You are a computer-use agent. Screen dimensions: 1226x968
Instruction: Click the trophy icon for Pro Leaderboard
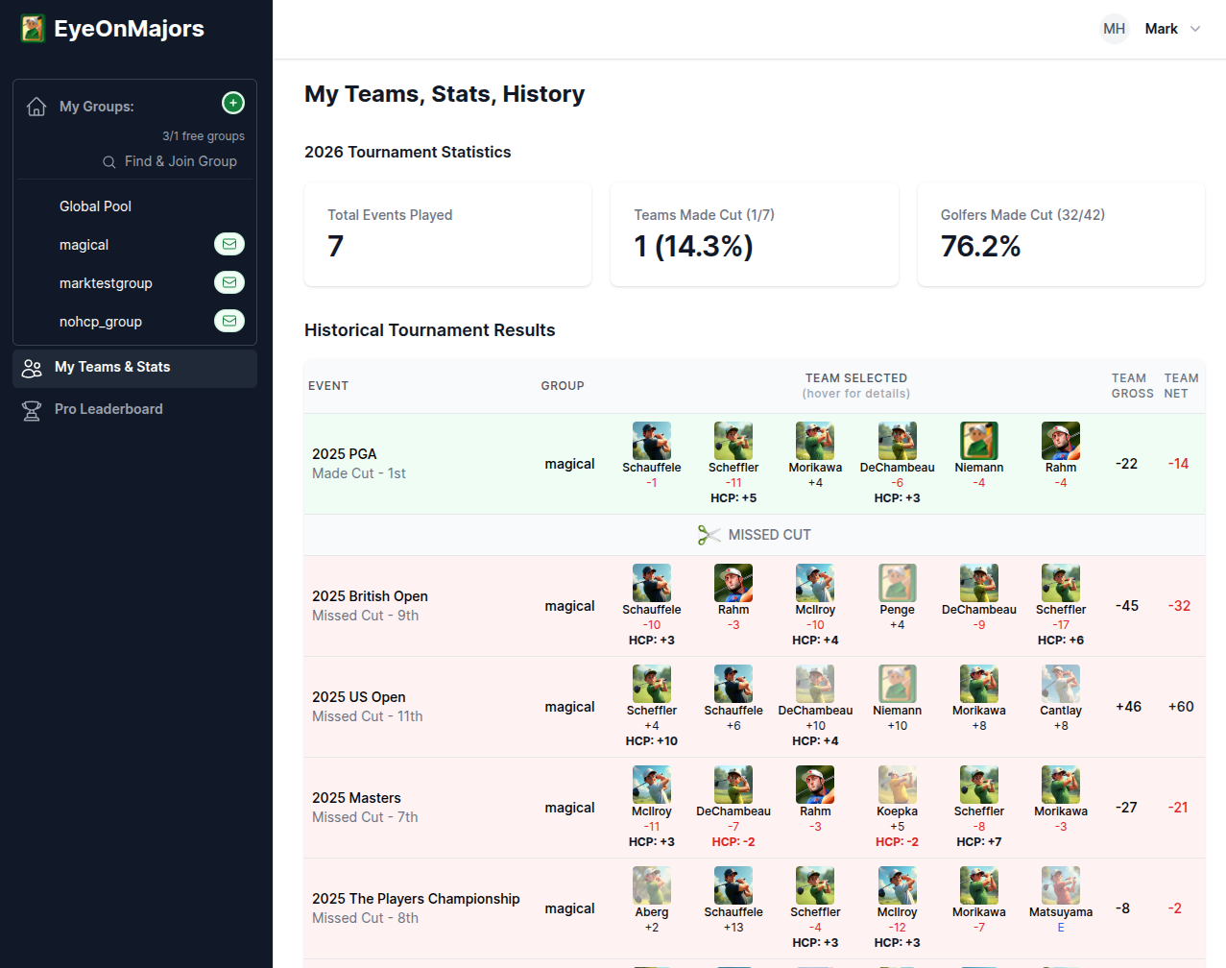click(x=32, y=410)
